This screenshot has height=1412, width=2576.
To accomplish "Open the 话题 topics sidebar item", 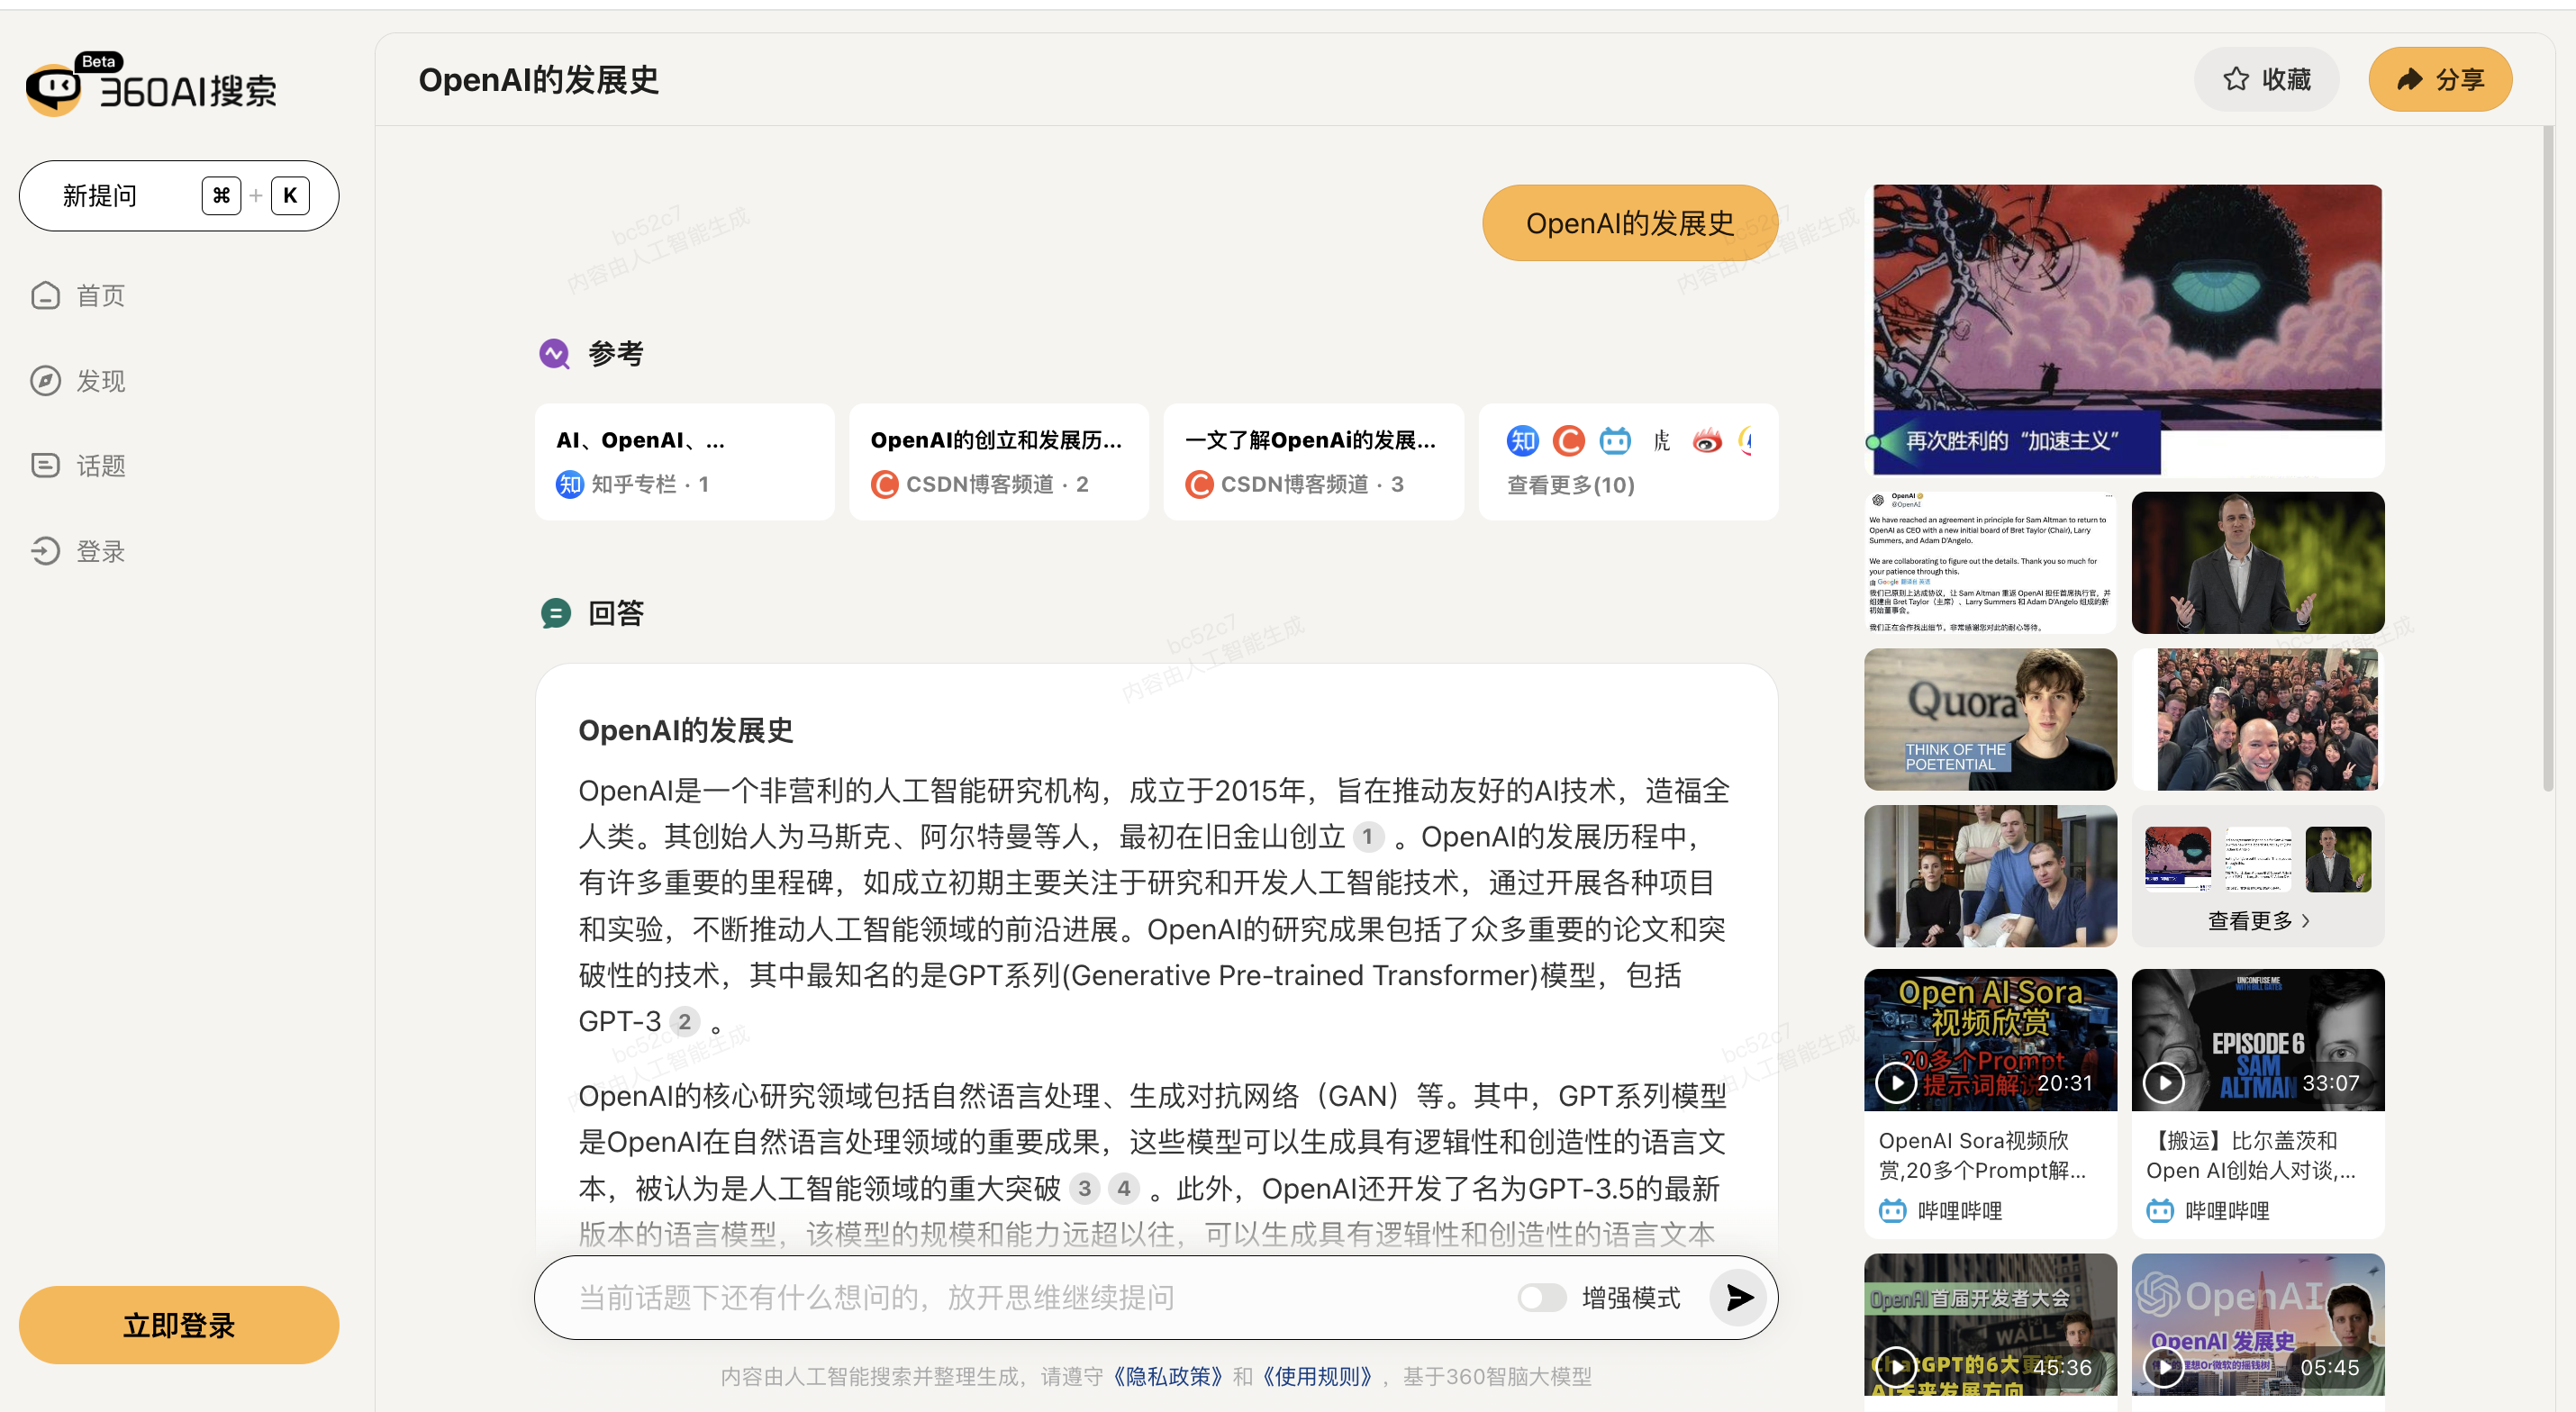I will click(x=78, y=466).
